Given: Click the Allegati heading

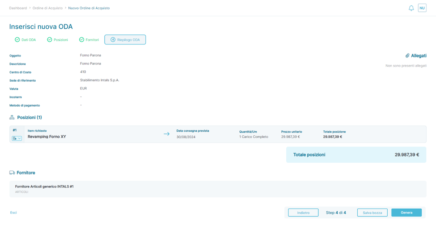Looking at the screenshot, I should 419,56.
